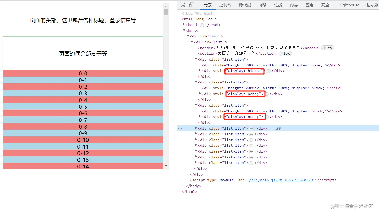The width and height of the screenshot is (379, 215).
Task: Select the <html lang="en"> node
Action: [199, 19]
